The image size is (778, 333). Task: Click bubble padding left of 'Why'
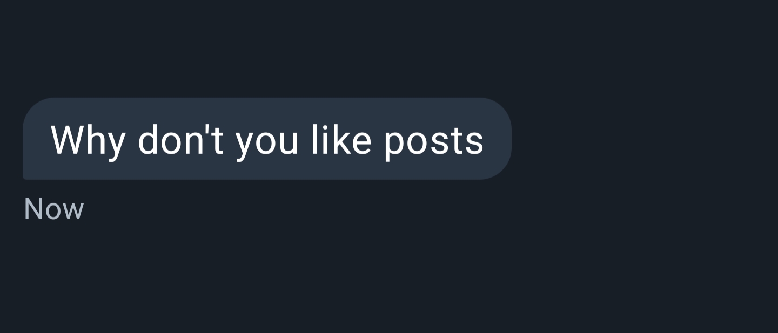pyautogui.click(x=37, y=139)
